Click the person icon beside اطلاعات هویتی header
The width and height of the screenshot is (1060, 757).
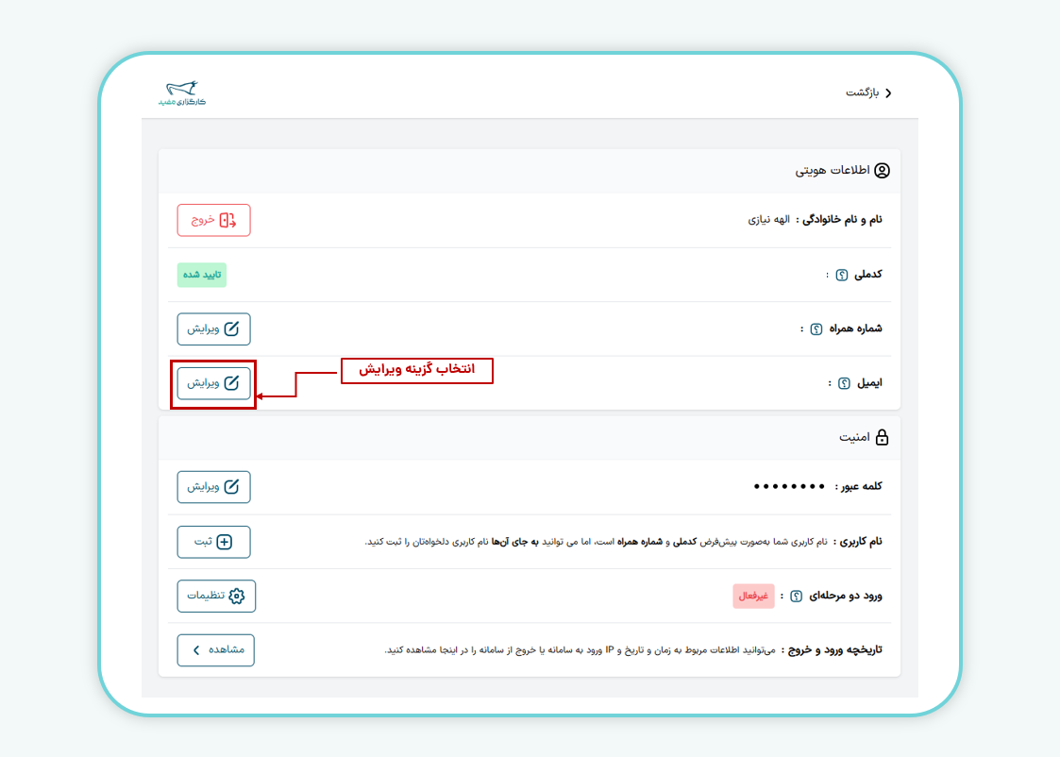tap(883, 170)
